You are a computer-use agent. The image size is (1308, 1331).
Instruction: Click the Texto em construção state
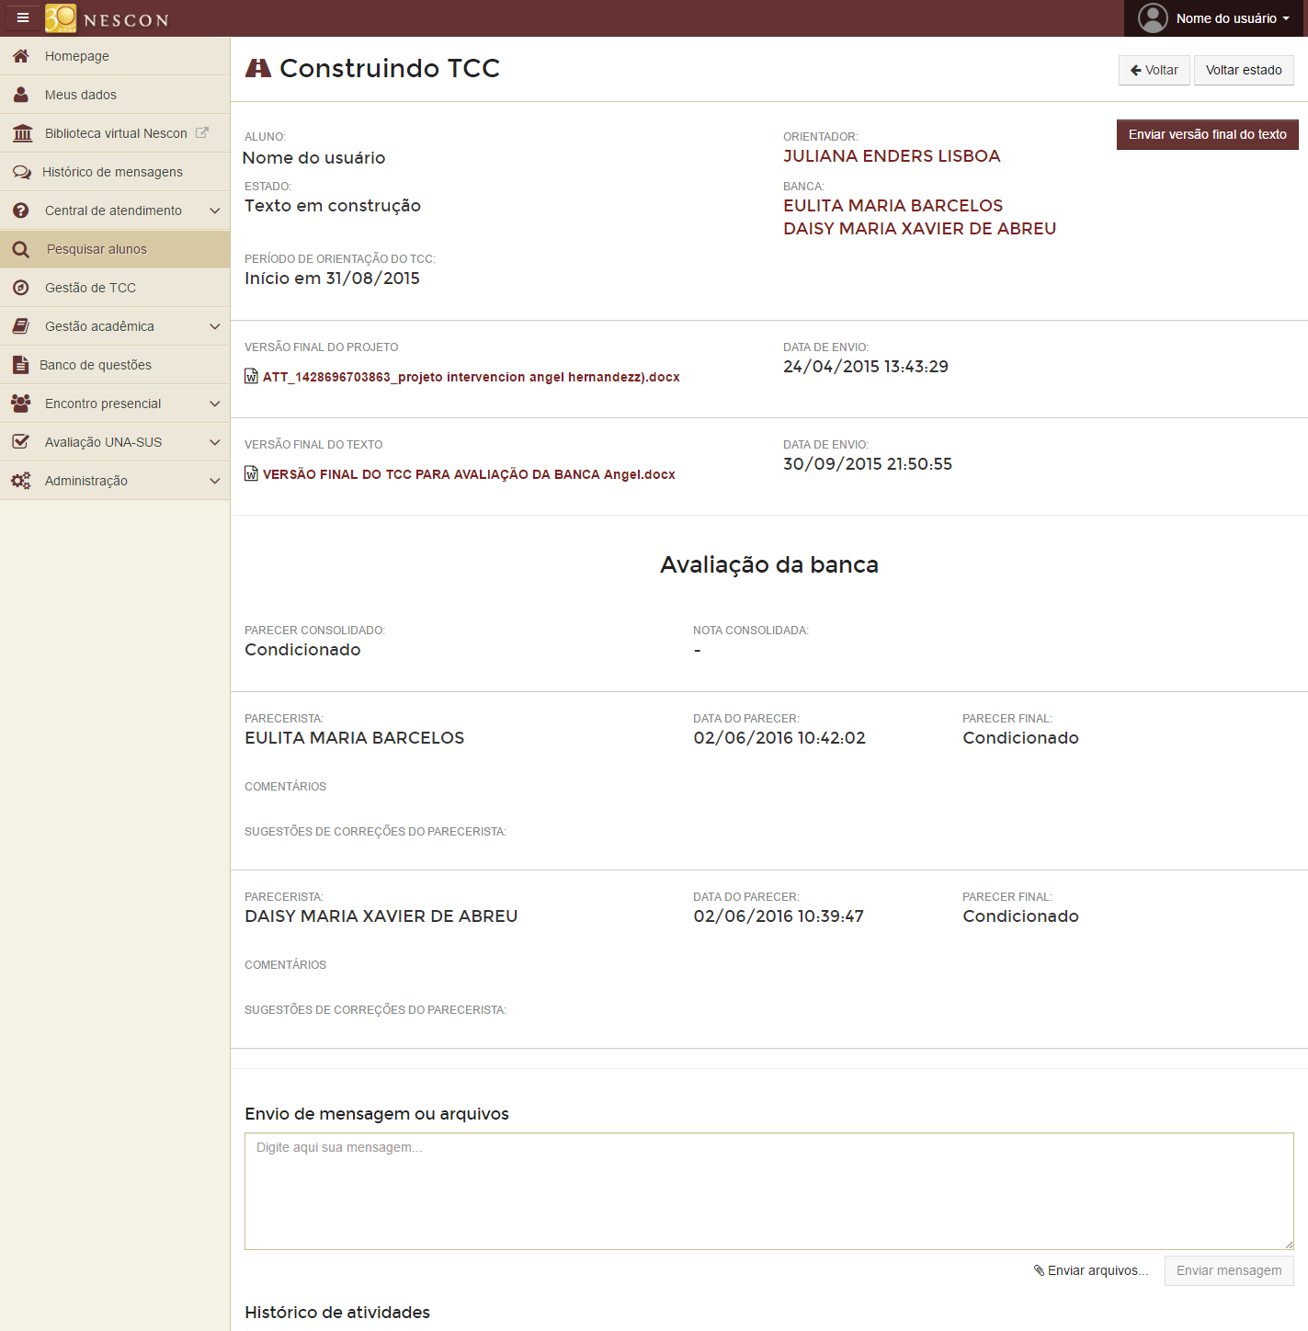pyautogui.click(x=333, y=206)
